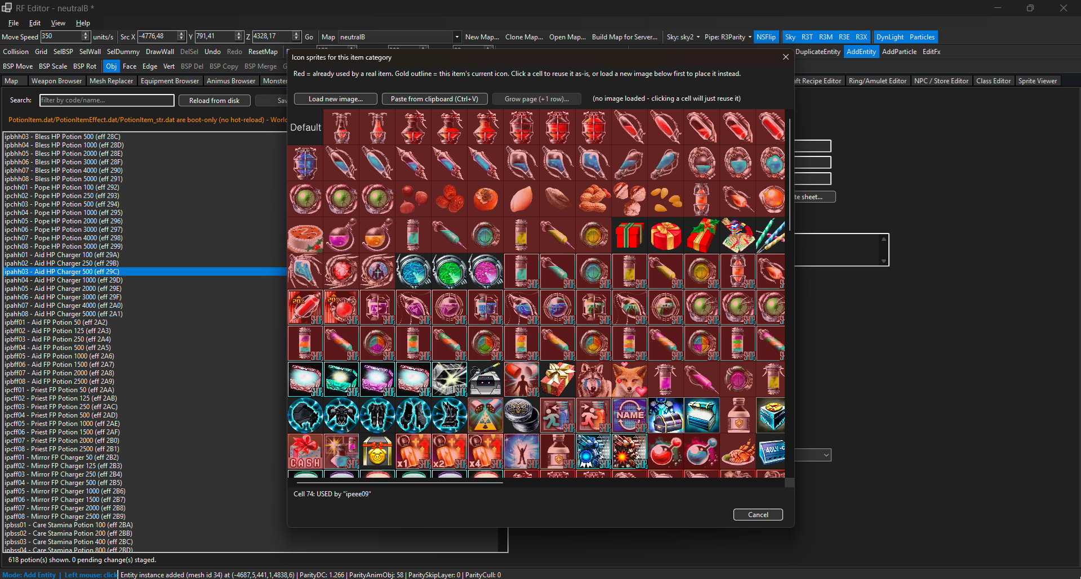Choose the x4 tombstone sprite
1081x579 pixels.
pyautogui.click(x=486, y=451)
